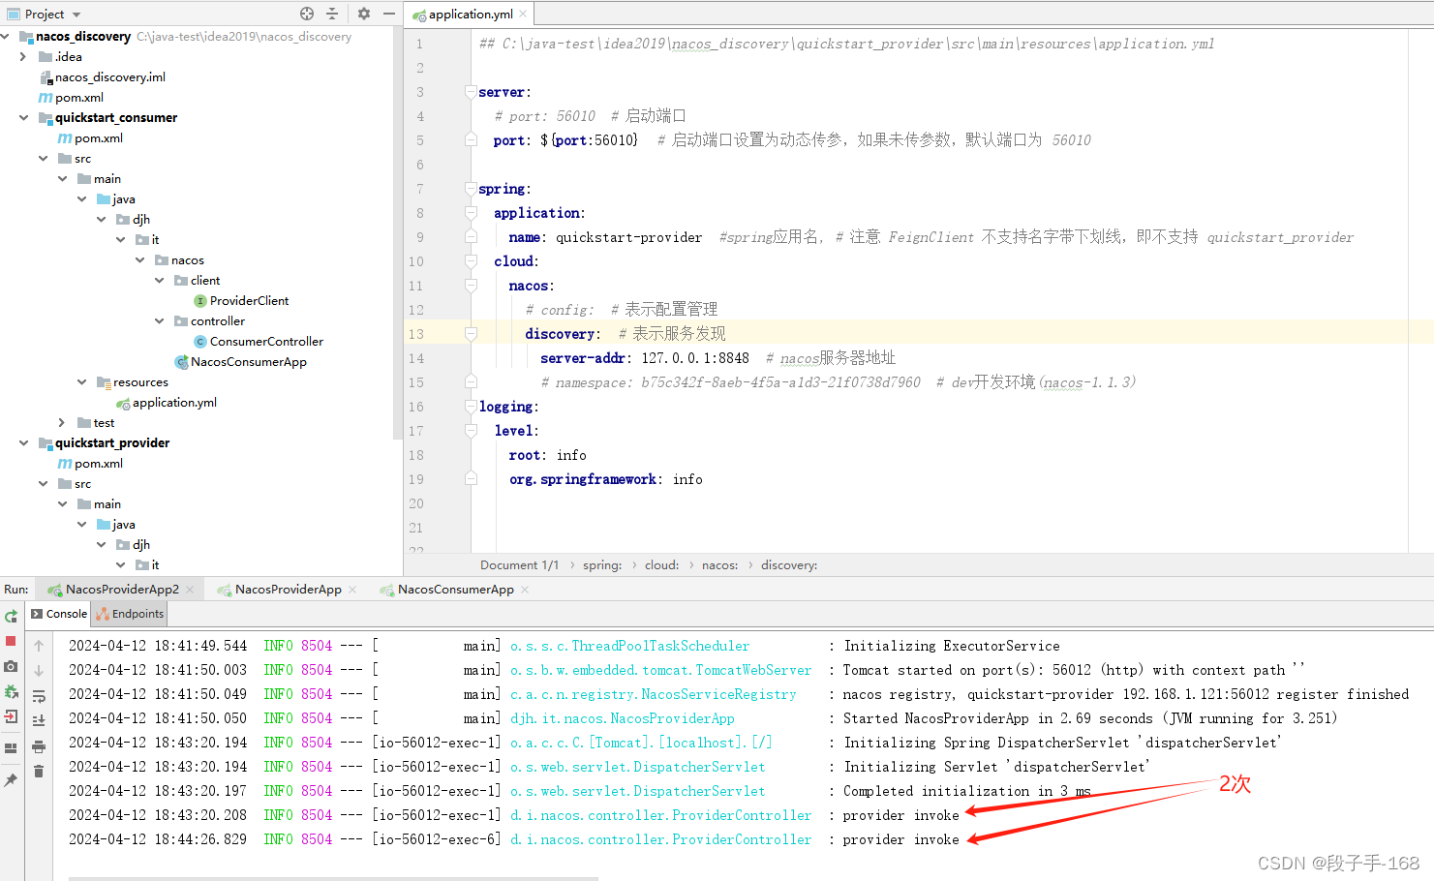Switch to the Console tab
Viewport: 1434px width, 881px height.
click(58, 614)
